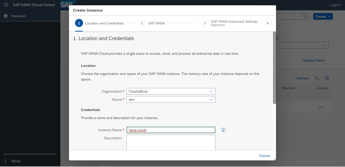This screenshot has width=345, height=167.
Task: Select step 1 Location and Credentials
Action: pyautogui.click(x=79, y=23)
